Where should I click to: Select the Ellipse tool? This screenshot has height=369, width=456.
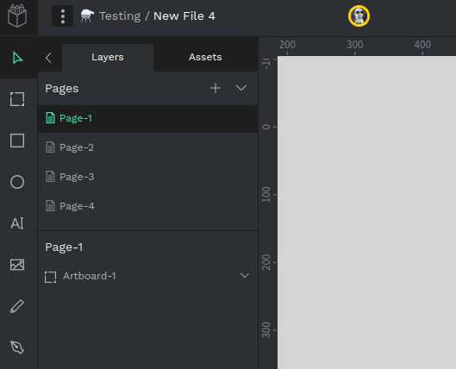(x=17, y=182)
